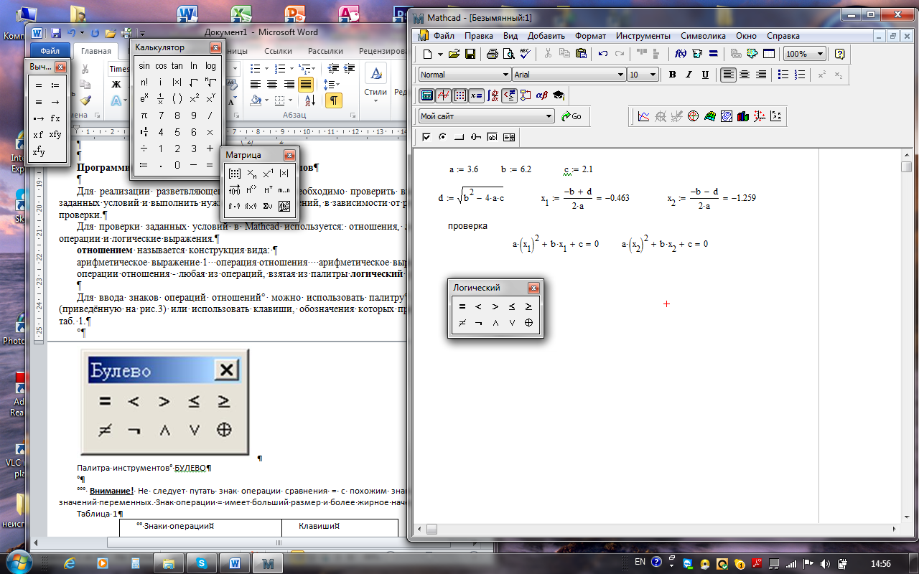Open Arial font dropdown in Mathcad
Image resolution: width=919 pixels, height=574 pixels.
pos(621,75)
